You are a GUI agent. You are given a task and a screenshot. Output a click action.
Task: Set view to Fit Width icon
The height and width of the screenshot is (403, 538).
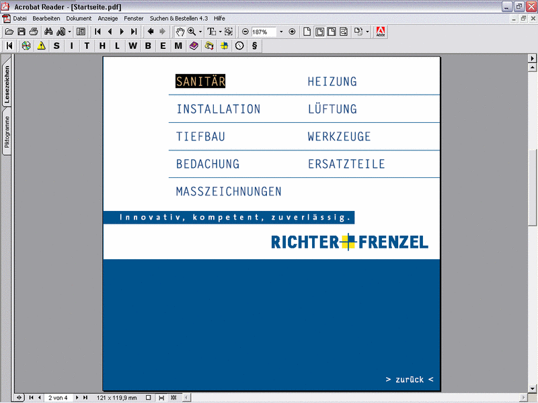tap(332, 32)
